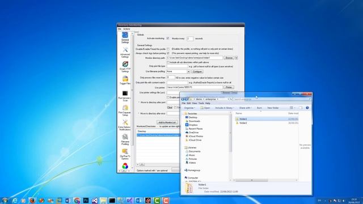
Task: Open Visual Studio from taskbar
Action: pyautogui.click(x=95, y=201)
